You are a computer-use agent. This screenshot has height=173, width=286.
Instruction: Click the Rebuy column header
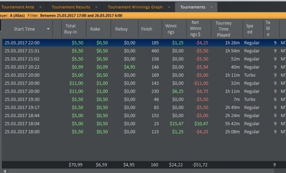click(x=121, y=29)
